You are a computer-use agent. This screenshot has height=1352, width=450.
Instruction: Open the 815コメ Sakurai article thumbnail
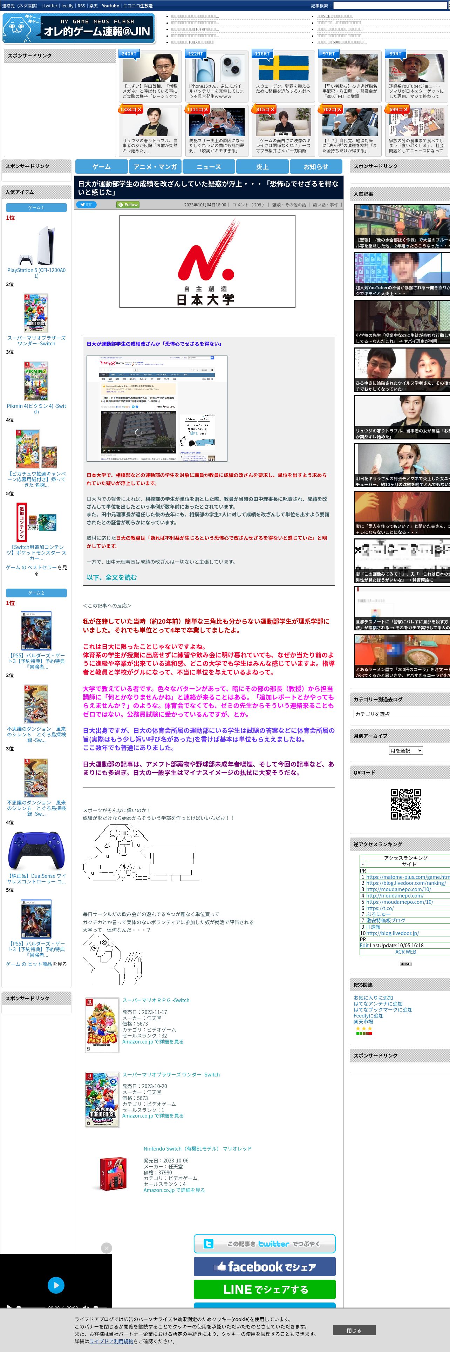click(x=283, y=122)
